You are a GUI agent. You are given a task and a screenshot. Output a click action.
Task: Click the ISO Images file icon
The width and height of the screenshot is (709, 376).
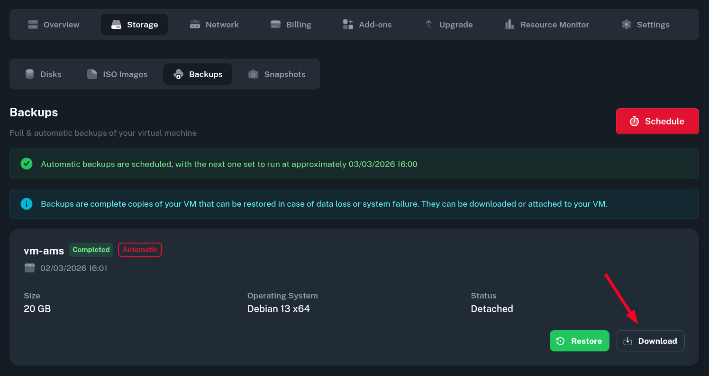click(92, 74)
